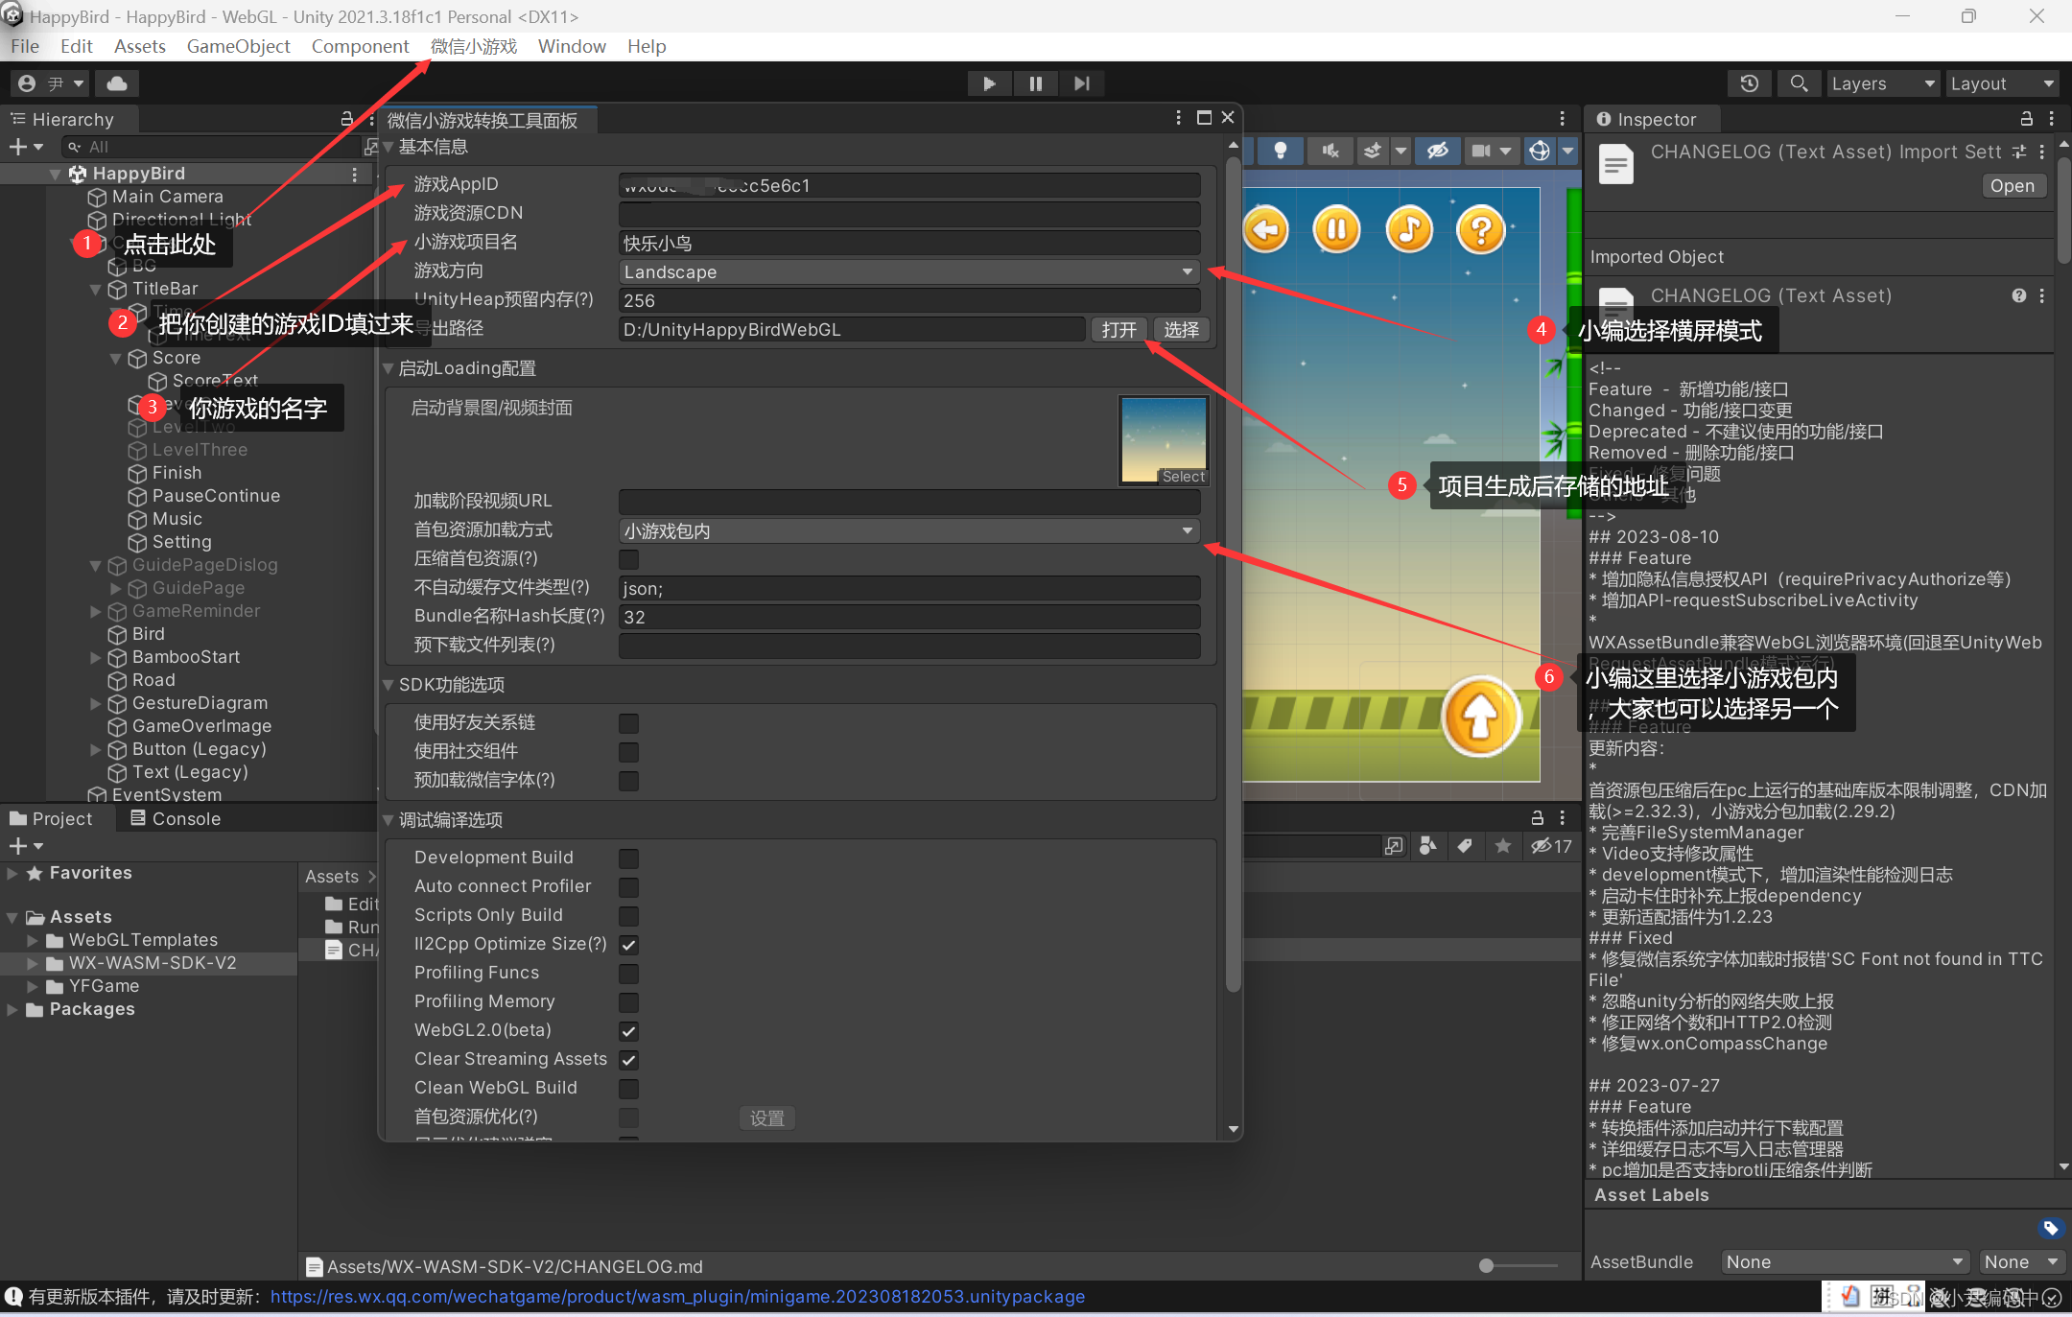
Task: Click the Project panel create plus button
Action: click(25, 846)
